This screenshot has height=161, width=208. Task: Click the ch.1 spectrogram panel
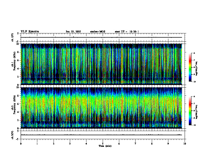point(101,64)
